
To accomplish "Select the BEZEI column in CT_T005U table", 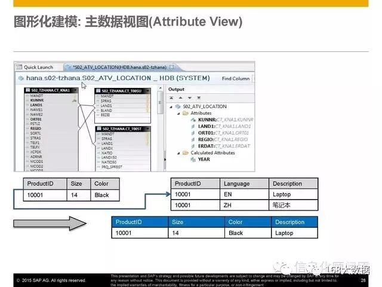I will point(105,115).
